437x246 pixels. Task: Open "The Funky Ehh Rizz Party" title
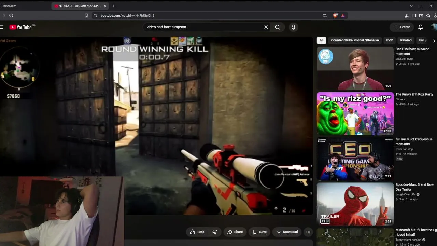[414, 94]
